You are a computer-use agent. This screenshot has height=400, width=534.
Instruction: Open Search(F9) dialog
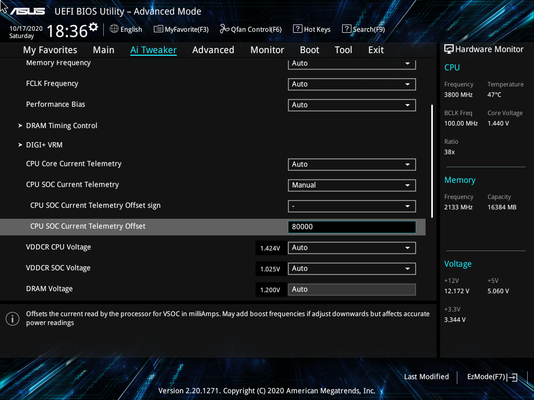[x=363, y=29]
